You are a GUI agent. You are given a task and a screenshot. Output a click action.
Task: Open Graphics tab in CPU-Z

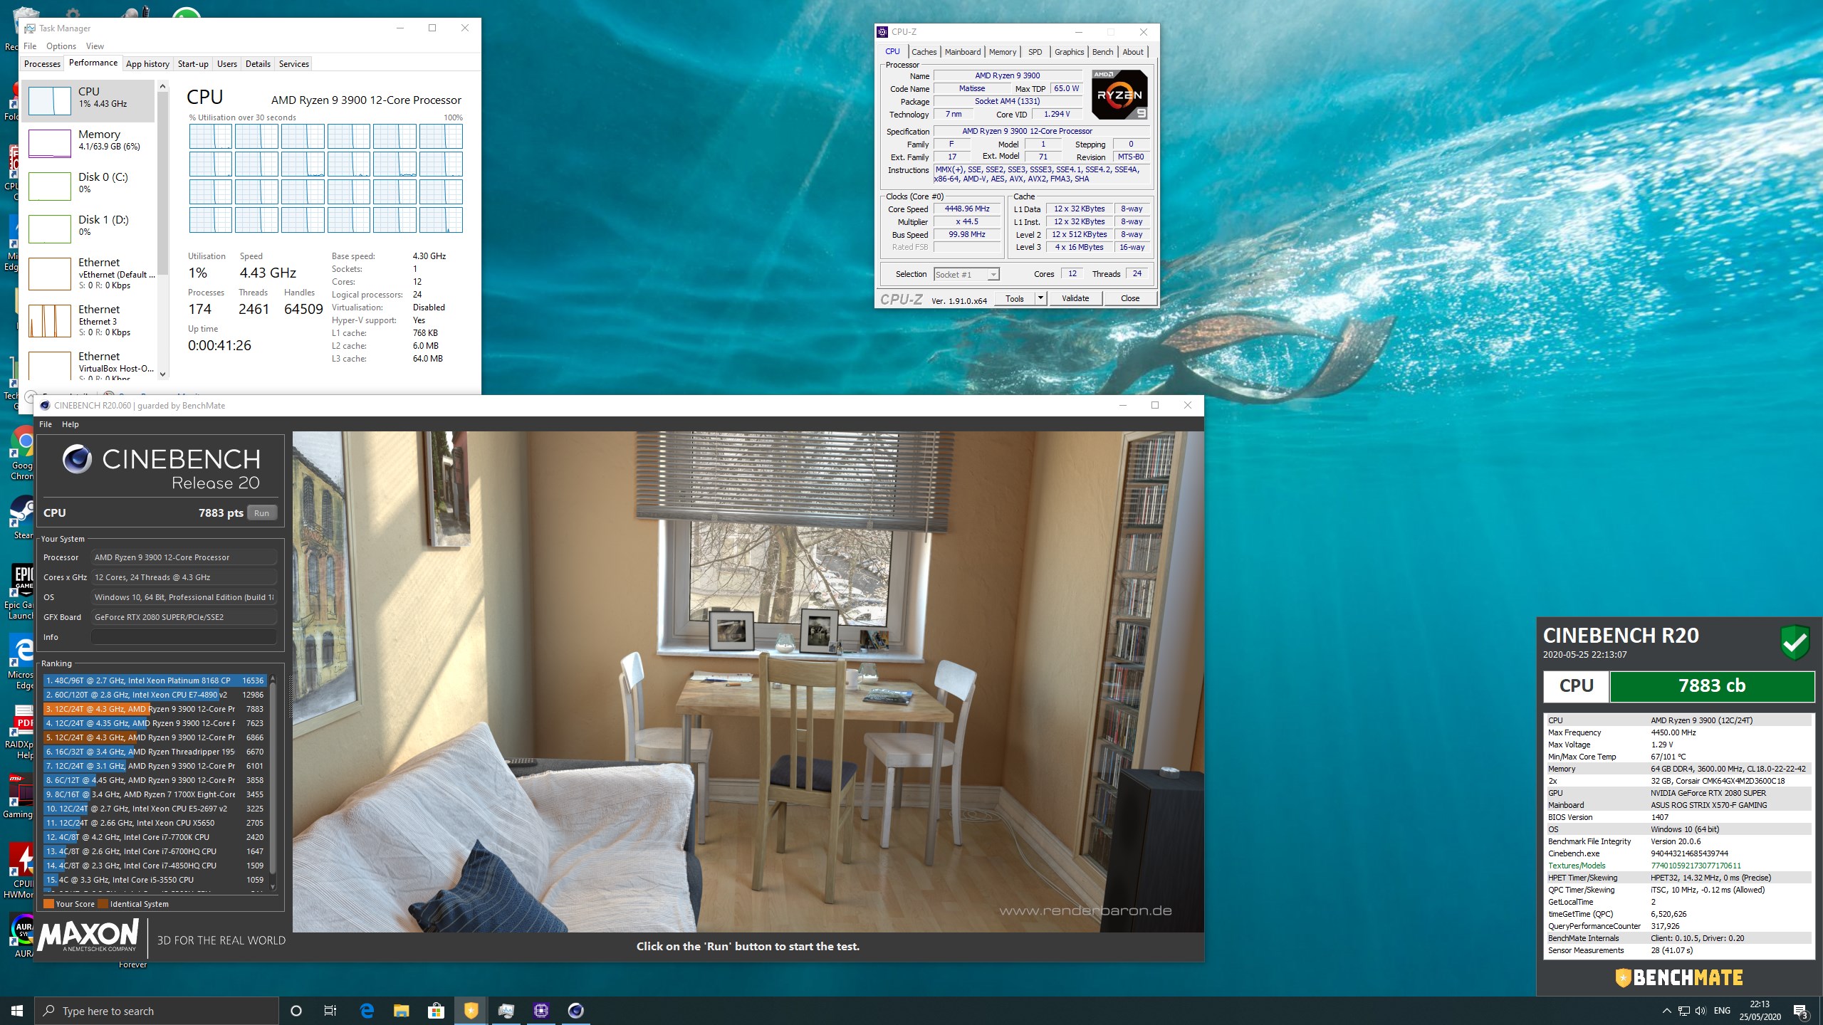point(1069,52)
